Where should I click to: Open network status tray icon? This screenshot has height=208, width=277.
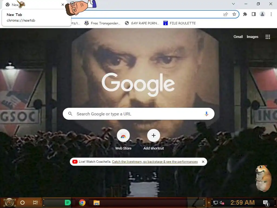pyautogui.click(x=215, y=203)
